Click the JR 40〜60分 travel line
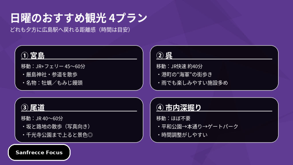293x165 pixels. (42, 118)
